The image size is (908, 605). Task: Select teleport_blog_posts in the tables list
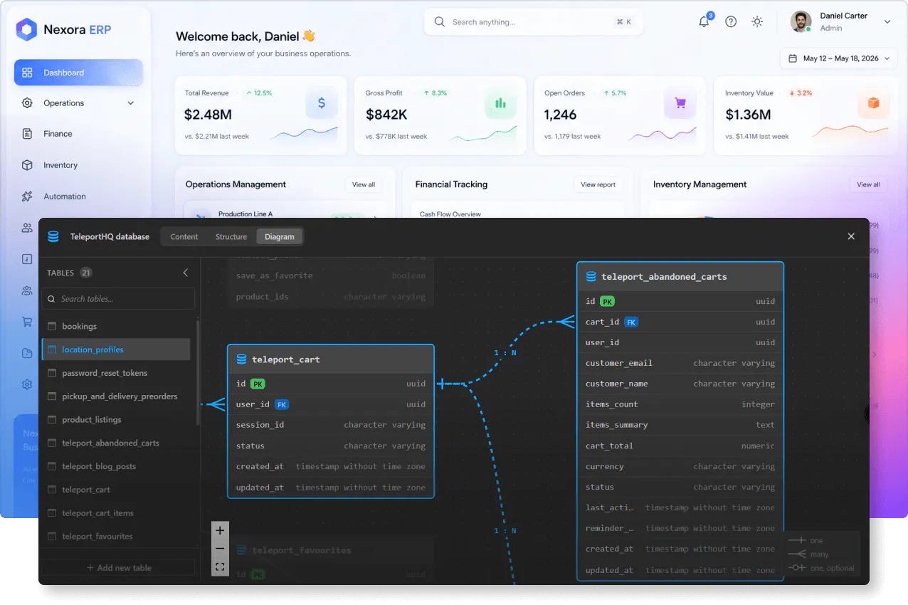click(116, 466)
